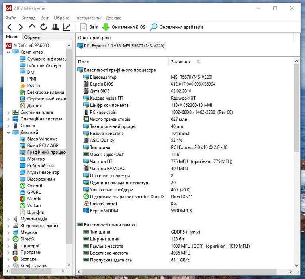Open user management icon in toolbar
The height and width of the screenshot is (279, 305).
click(55, 27)
